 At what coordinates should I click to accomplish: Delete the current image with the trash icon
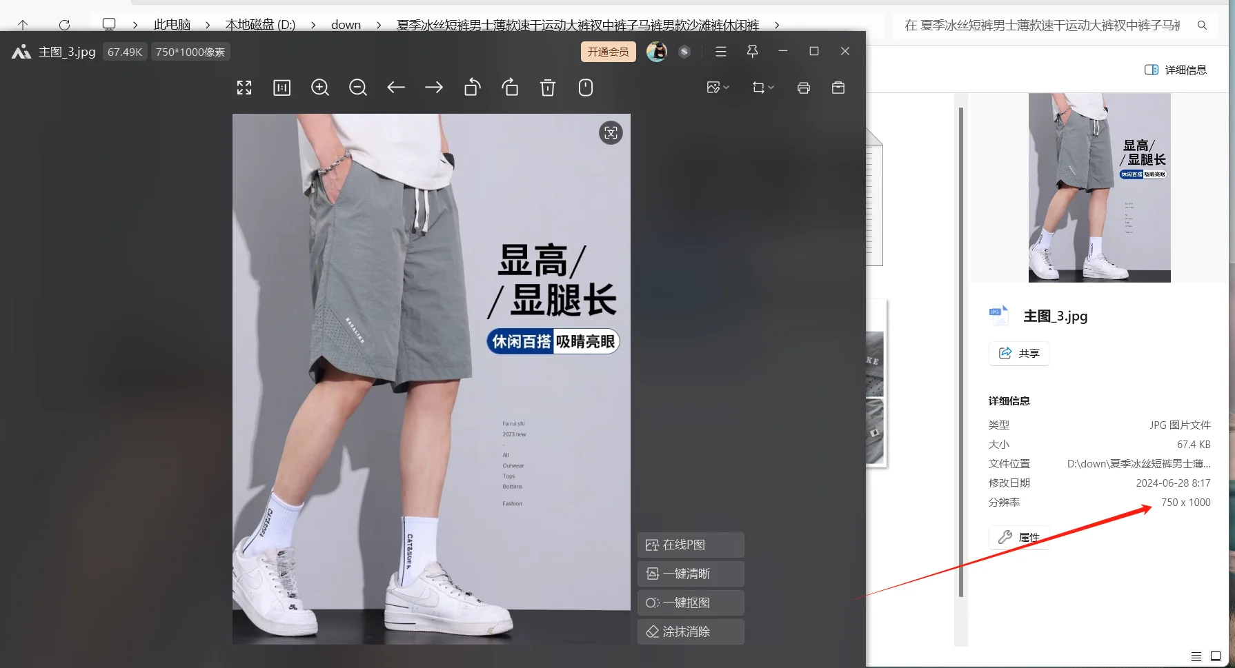(x=547, y=88)
